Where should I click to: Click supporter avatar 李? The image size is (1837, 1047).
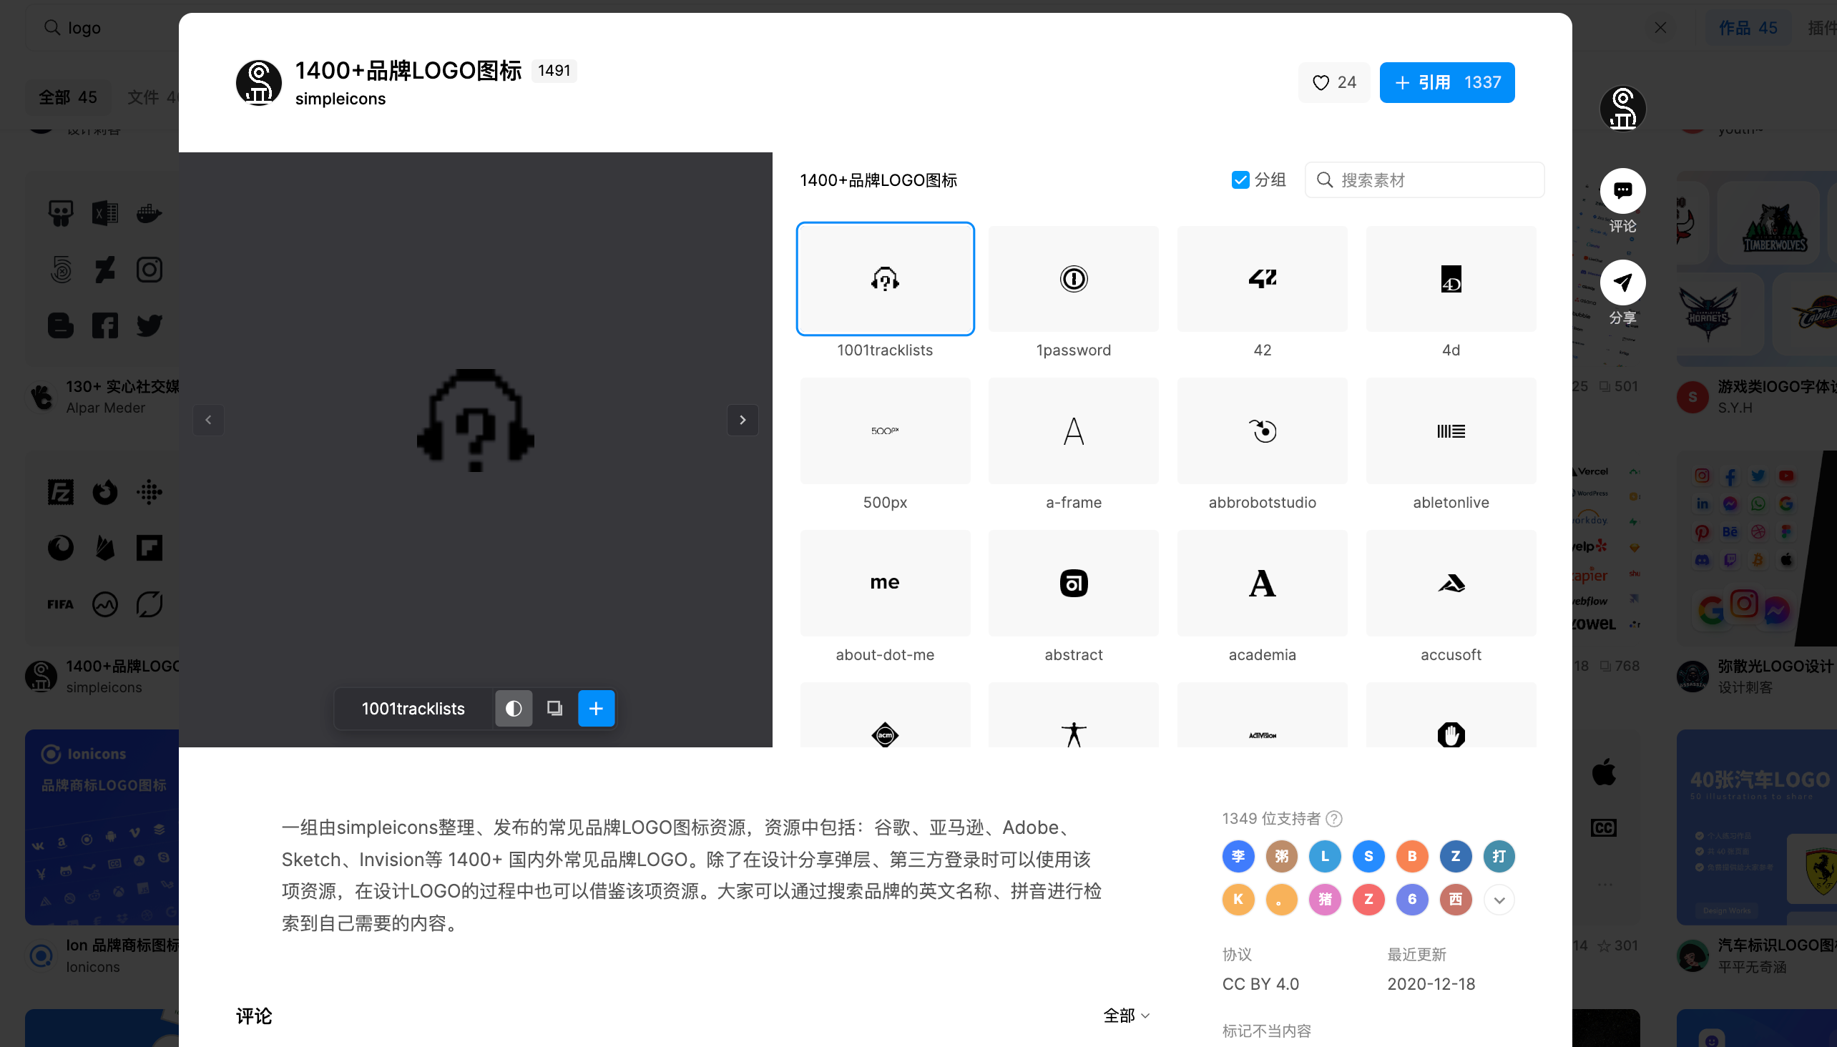tap(1238, 857)
